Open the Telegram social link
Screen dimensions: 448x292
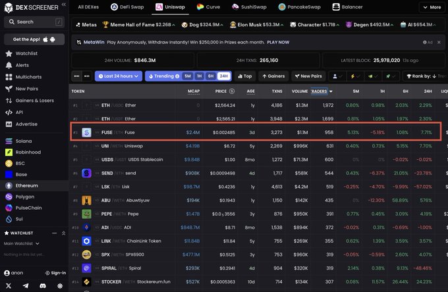click(x=26, y=285)
